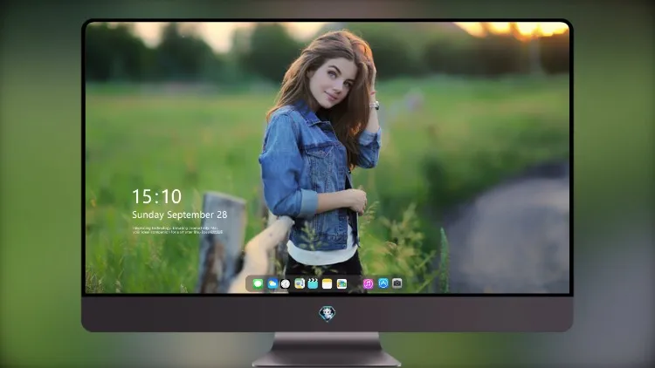Launch the pink iTunes music icon
655x368 pixels.
tap(368, 283)
